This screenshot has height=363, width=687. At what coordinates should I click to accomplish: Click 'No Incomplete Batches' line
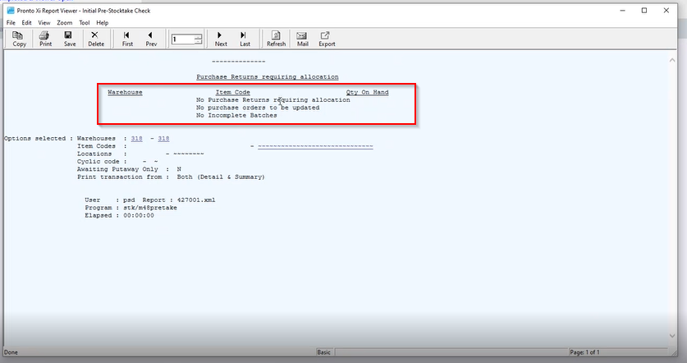click(x=236, y=115)
